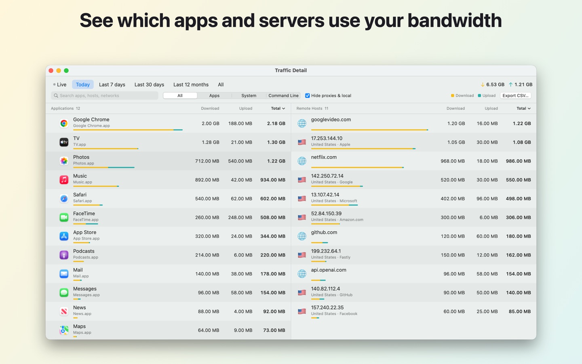This screenshot has width=582, height=364.
Task: Select the System filter segment
Action: (249, 96)
